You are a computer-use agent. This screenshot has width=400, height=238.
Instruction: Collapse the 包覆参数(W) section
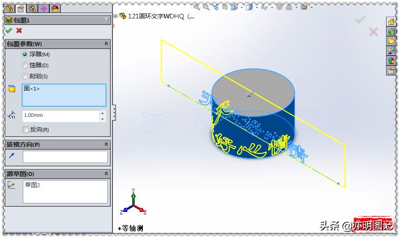pyautogui.click(x=107, y=44)
